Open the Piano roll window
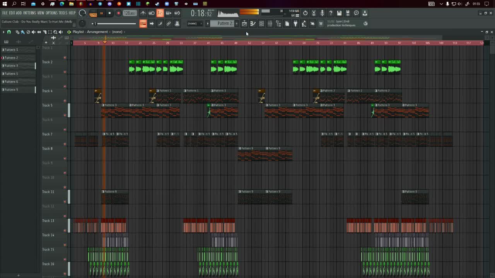The width and height of the screenshot is (495, 278). 253,24
